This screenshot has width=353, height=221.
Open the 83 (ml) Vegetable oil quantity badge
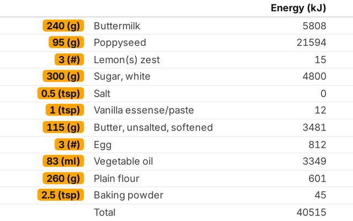tap(63, 161)
